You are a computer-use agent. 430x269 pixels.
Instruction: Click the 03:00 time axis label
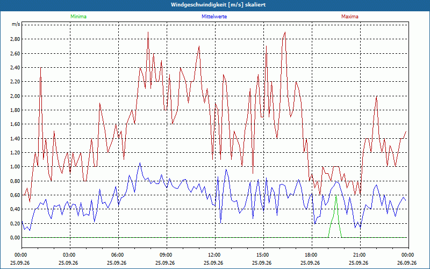[70, 255]
